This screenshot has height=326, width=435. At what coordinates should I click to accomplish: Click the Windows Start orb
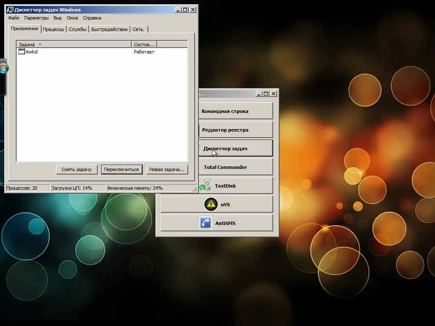(4, 69)
